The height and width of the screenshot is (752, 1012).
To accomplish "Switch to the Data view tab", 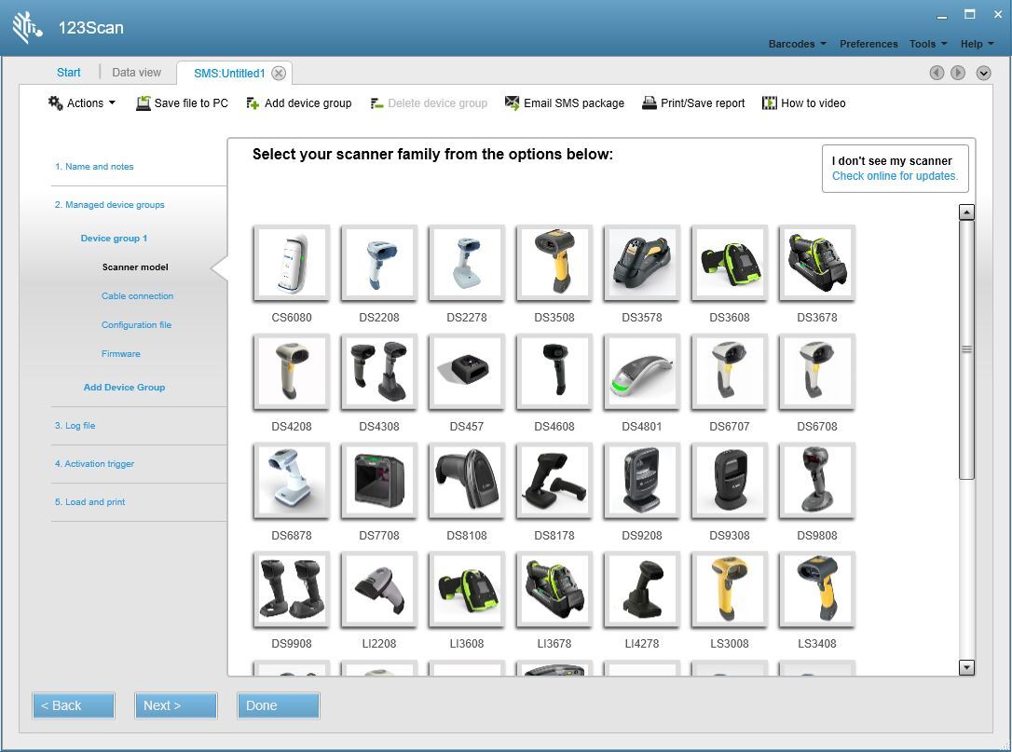I will 136,73.
